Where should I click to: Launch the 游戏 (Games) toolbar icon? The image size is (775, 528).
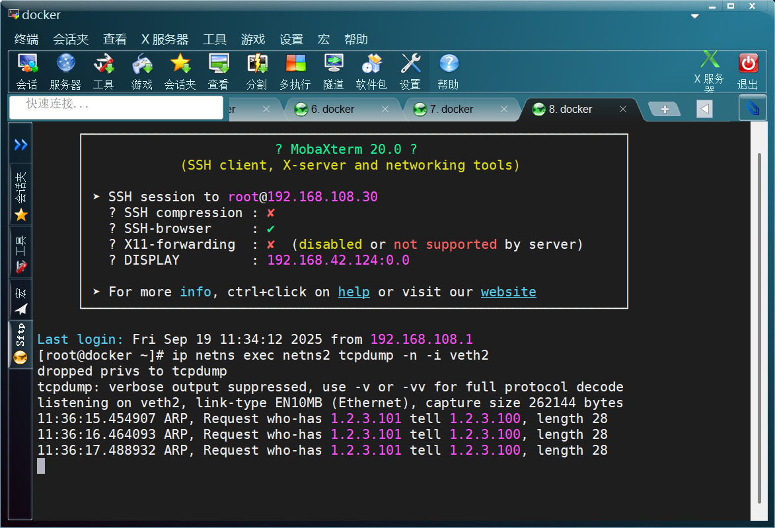[x=142, y=72]
